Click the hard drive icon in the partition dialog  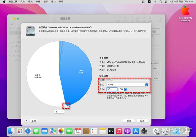[31, 31]
